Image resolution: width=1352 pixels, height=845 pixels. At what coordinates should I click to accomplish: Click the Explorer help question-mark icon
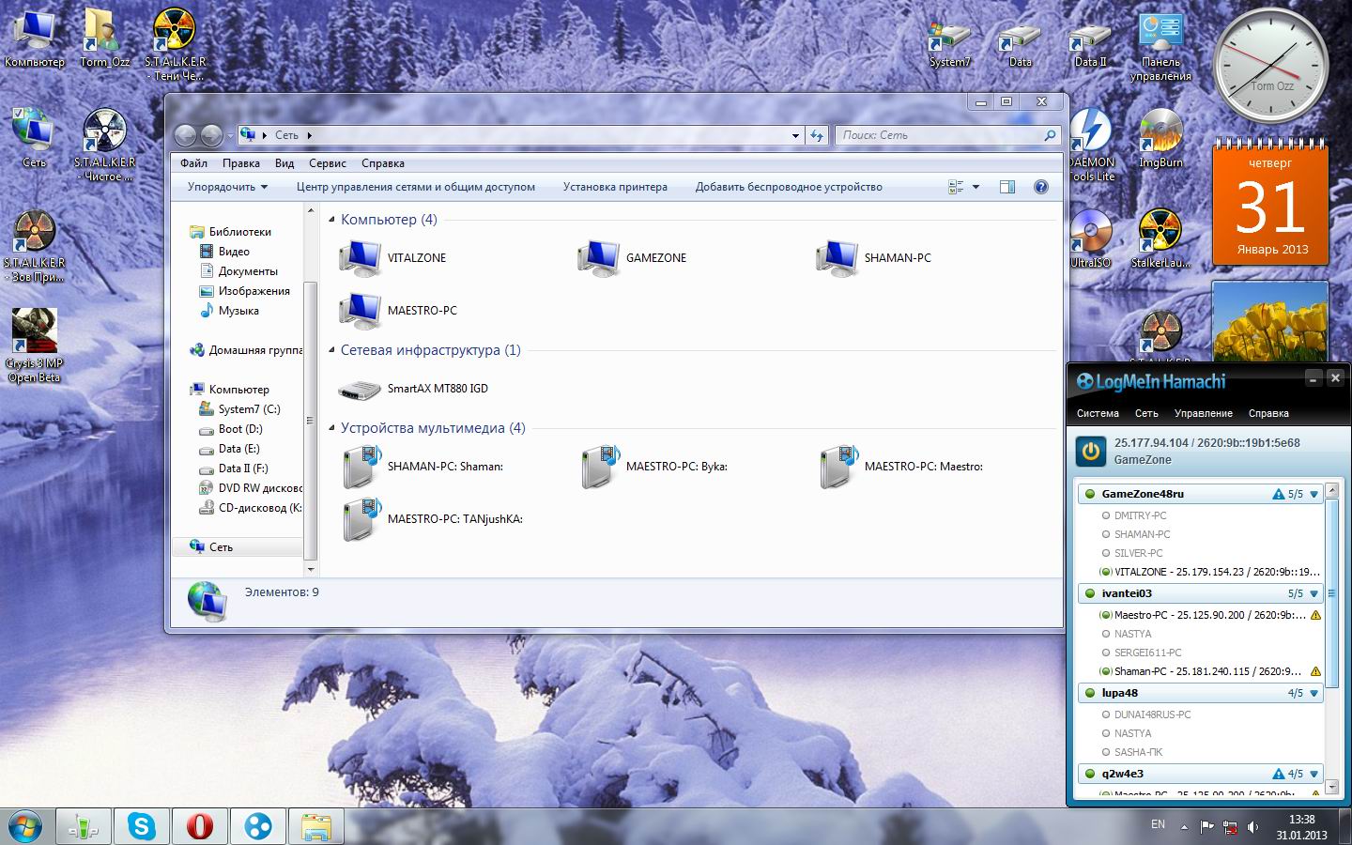[x=1040, y=187]
